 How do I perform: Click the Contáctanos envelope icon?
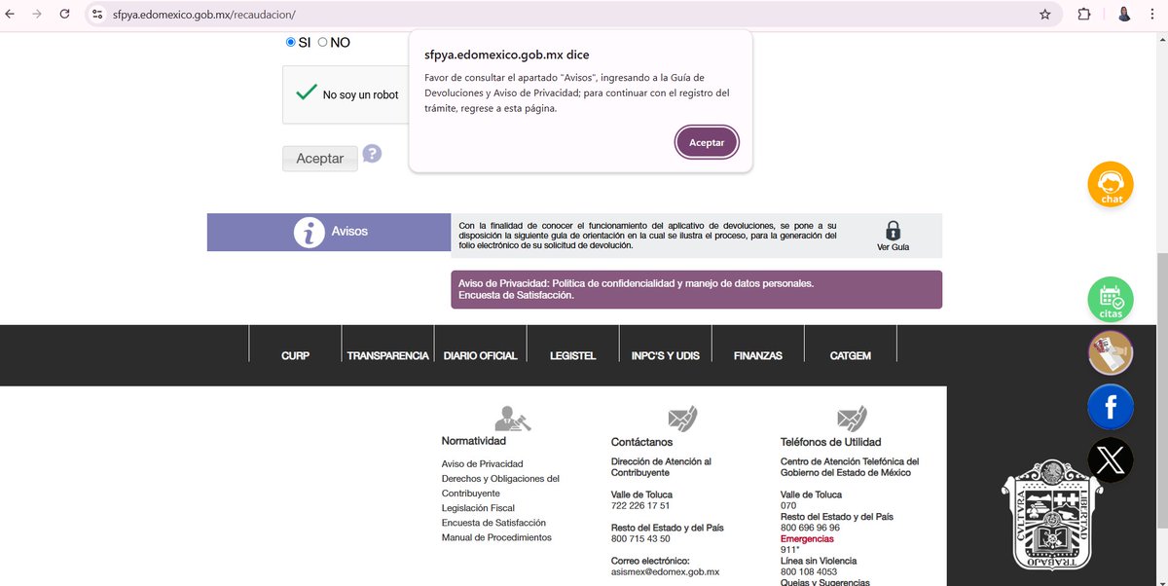pyautogui.click(x=682, y=419)
